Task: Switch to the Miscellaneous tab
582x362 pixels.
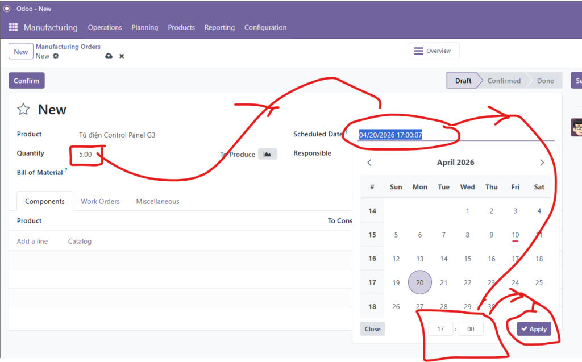Action: [x=157, y=201]
